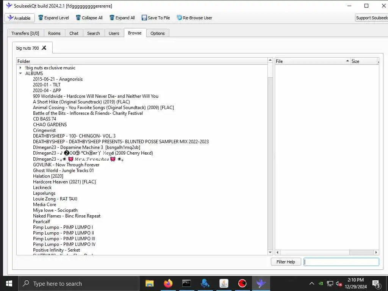
Task: Select Naked Flames - Binc Rinse Repeat
Action: tap(67, 216)
